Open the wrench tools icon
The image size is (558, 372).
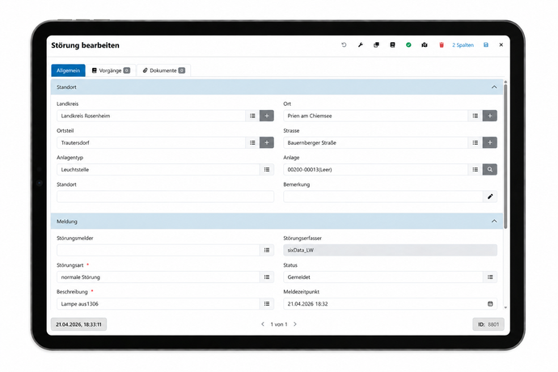coord(360,44)
